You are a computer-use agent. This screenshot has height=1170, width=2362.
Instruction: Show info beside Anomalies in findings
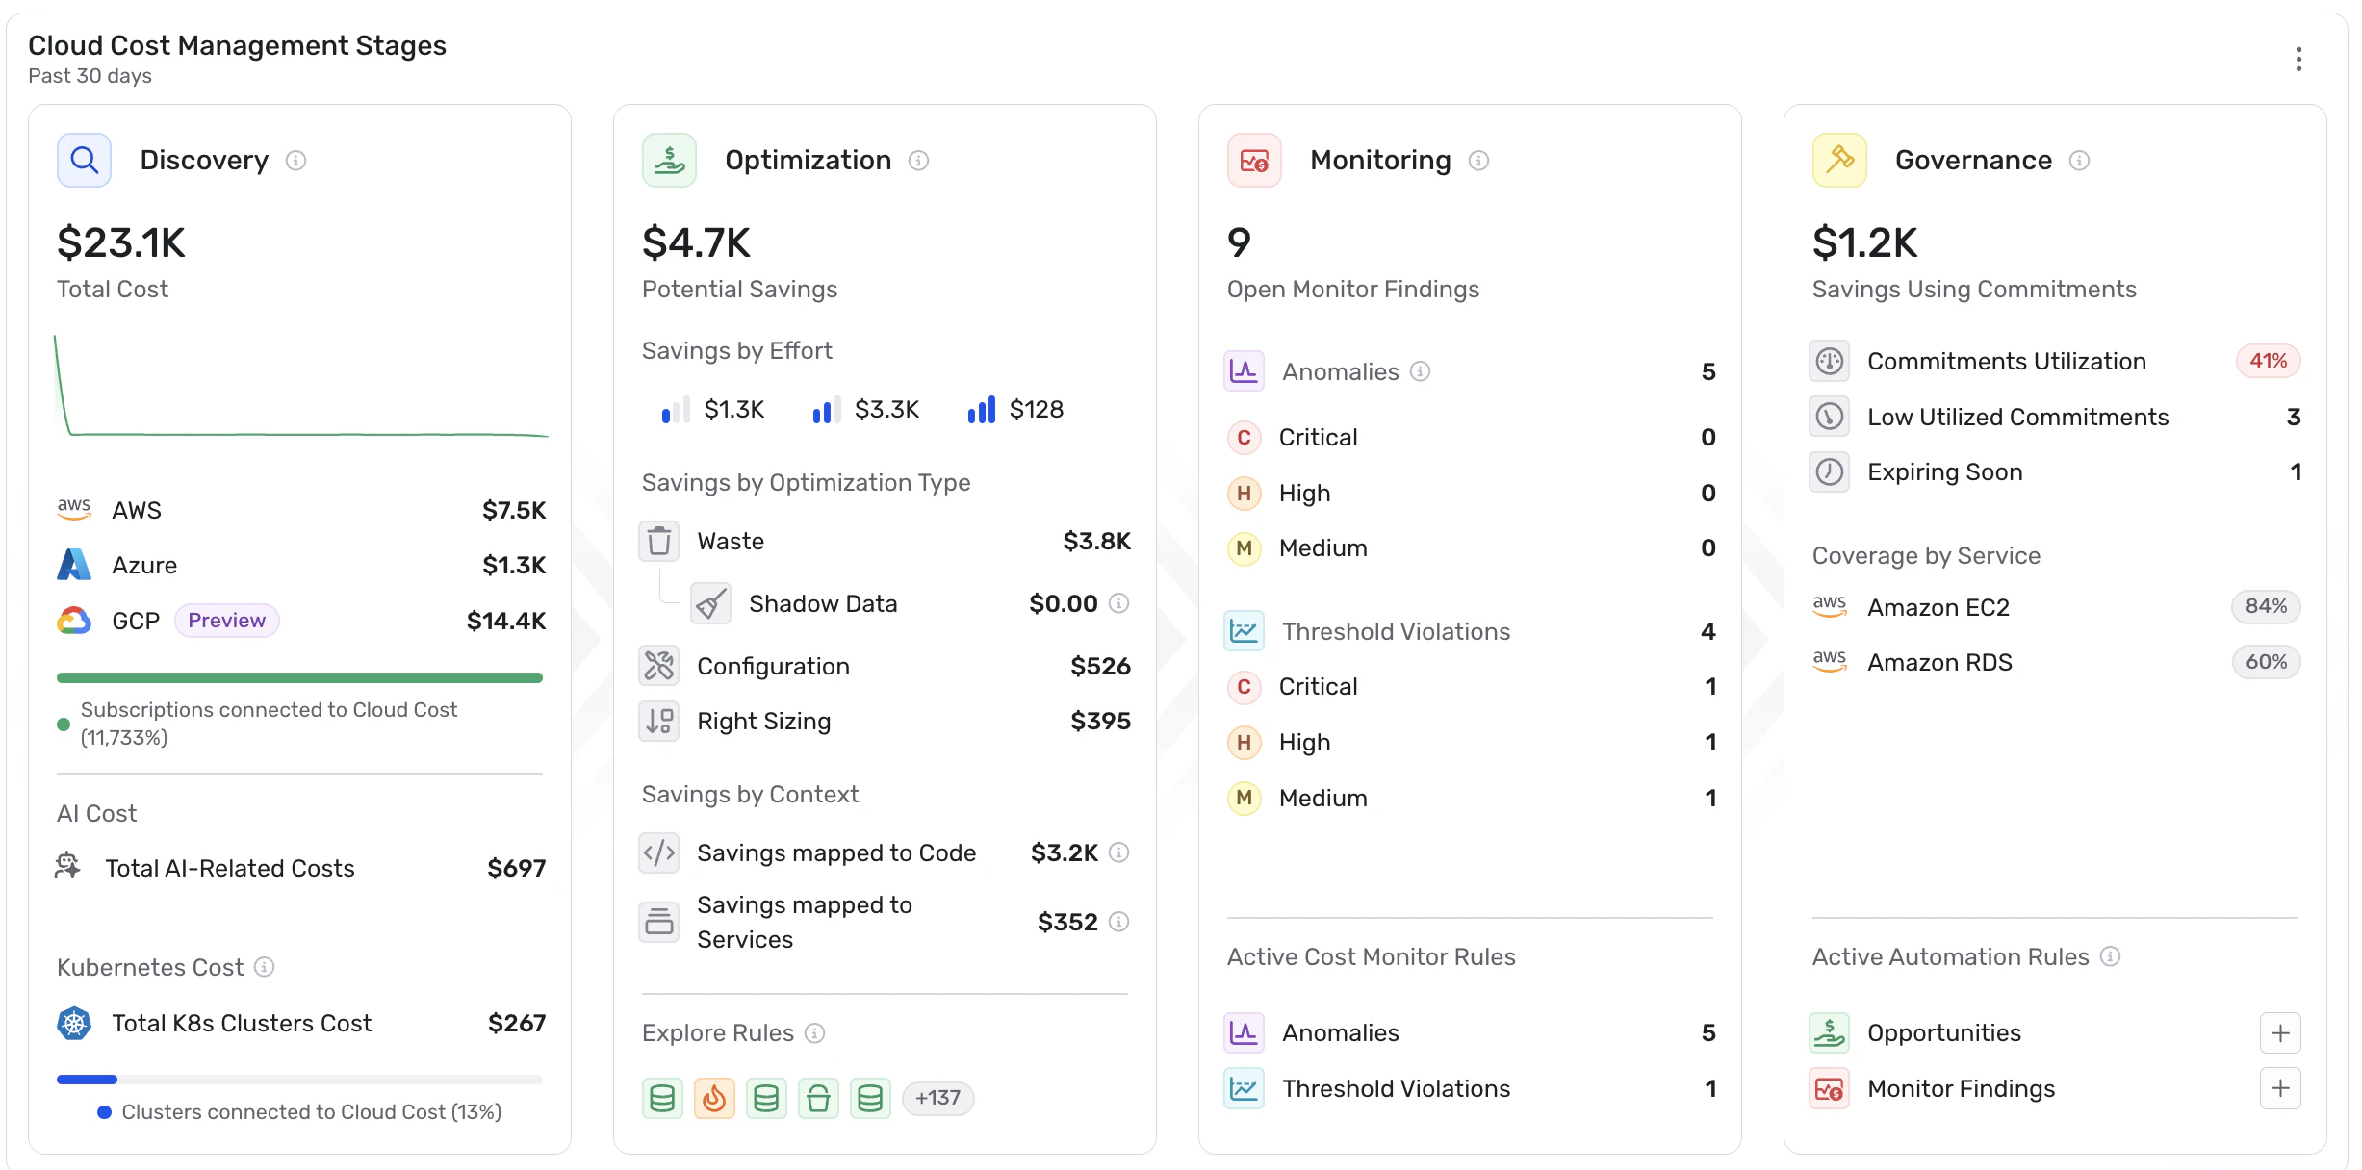1420,371
